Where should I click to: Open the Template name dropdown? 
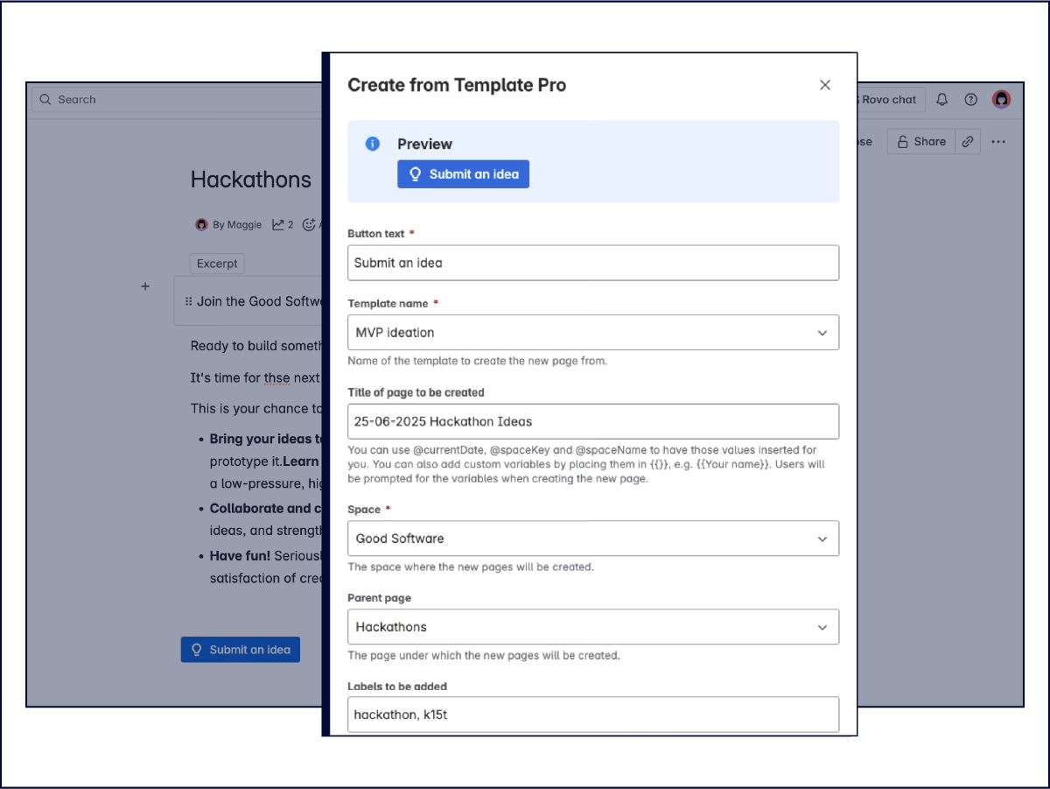593,333
